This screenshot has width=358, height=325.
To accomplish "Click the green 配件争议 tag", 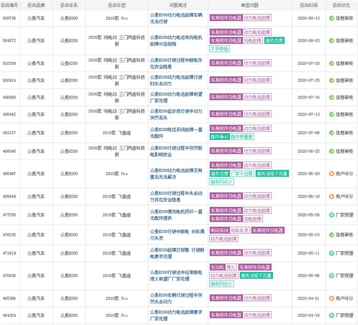I will click(219, 136).
